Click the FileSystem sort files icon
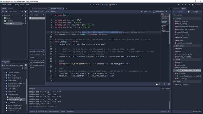203x114 pixels. click(26, 68)
